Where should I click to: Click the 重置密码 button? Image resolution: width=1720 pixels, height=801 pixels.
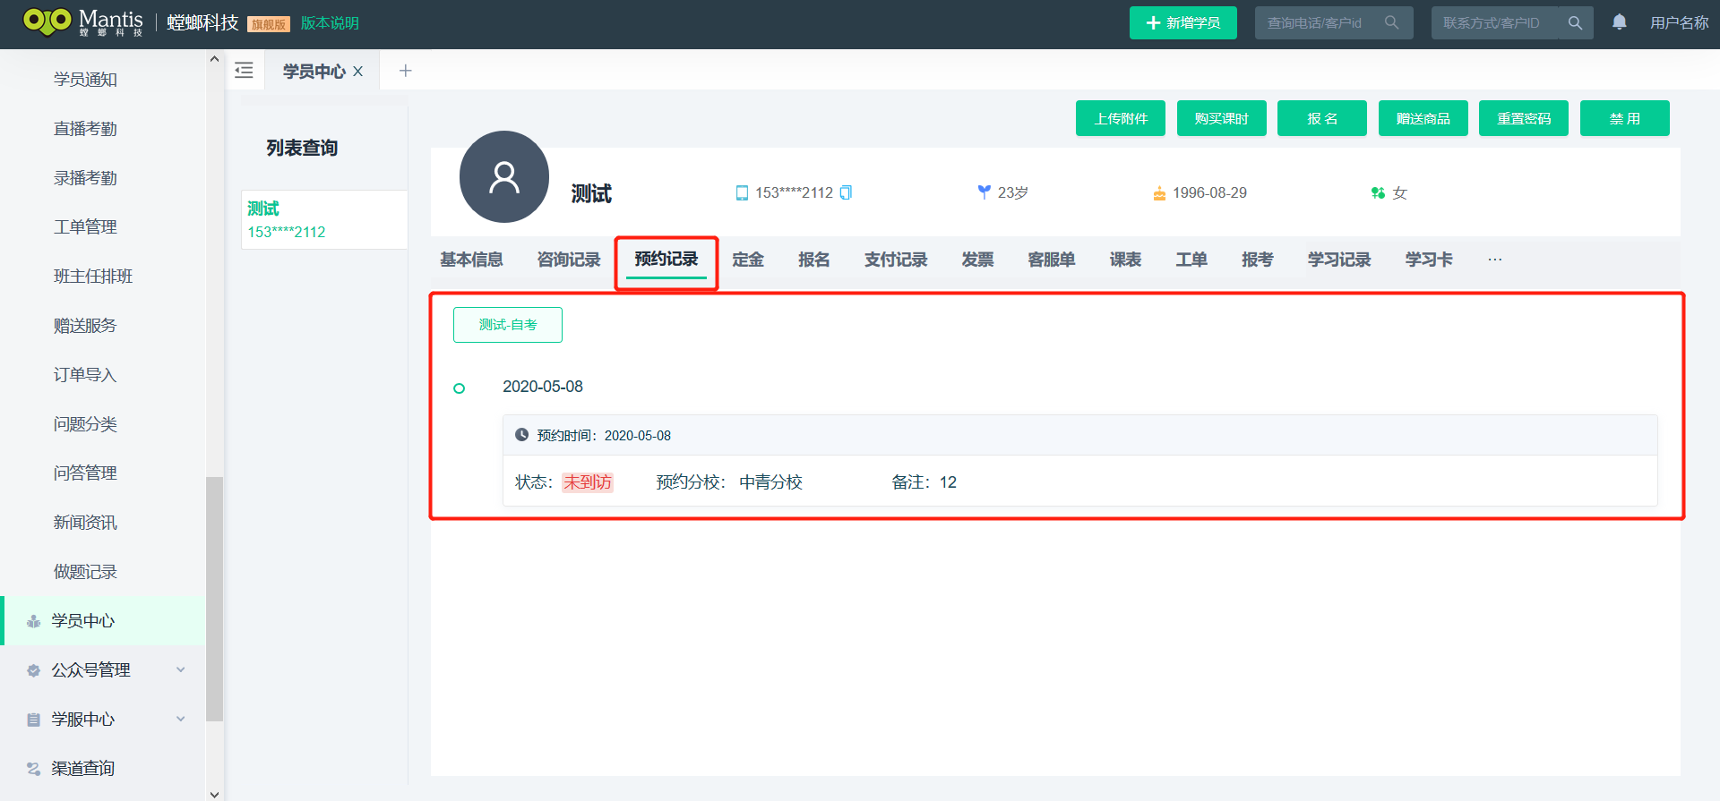(1524, 118)
